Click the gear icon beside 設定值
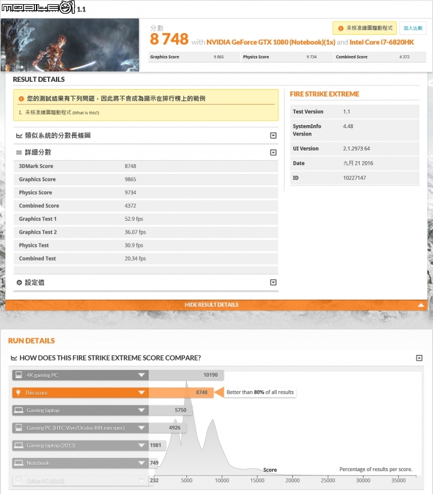This screenshot has height=494, width=433. (x=19, y=282)
